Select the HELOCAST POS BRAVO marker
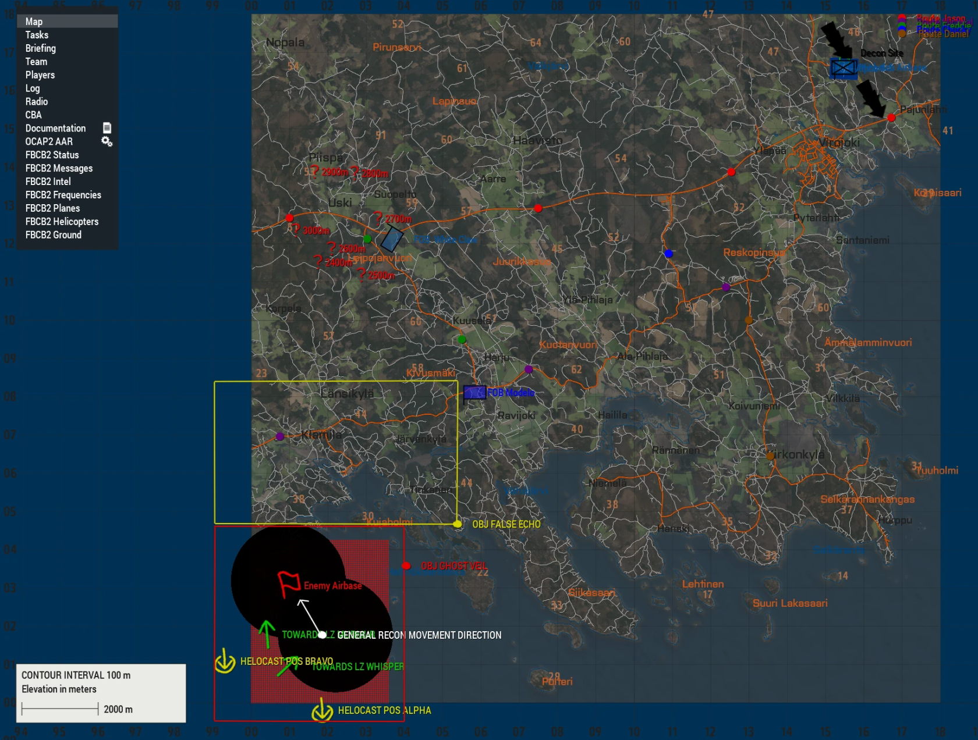The height and width of the screenshot is (740, 978). [225, 662]
